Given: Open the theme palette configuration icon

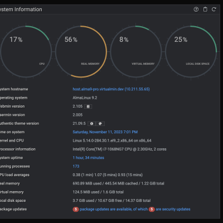Looking at the screenshot, I should pyautogui.click(x=100, y=124).
